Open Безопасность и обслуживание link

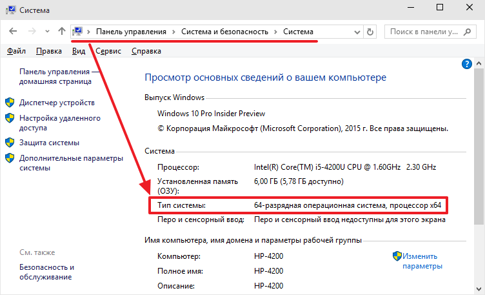pos(46,272)
